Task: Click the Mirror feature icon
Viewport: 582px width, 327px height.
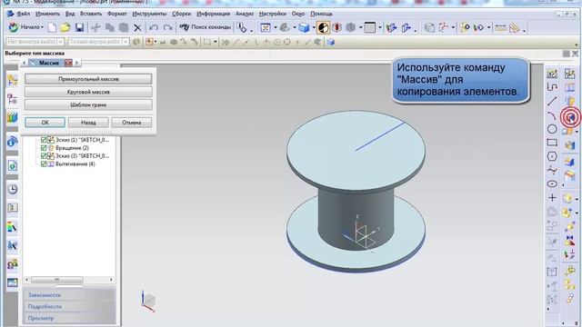Action: point(570,241)
